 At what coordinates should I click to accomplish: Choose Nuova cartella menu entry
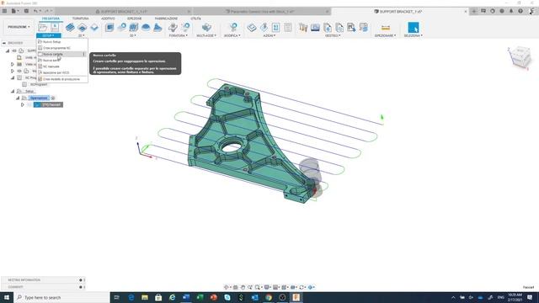[x=62, y=54]
